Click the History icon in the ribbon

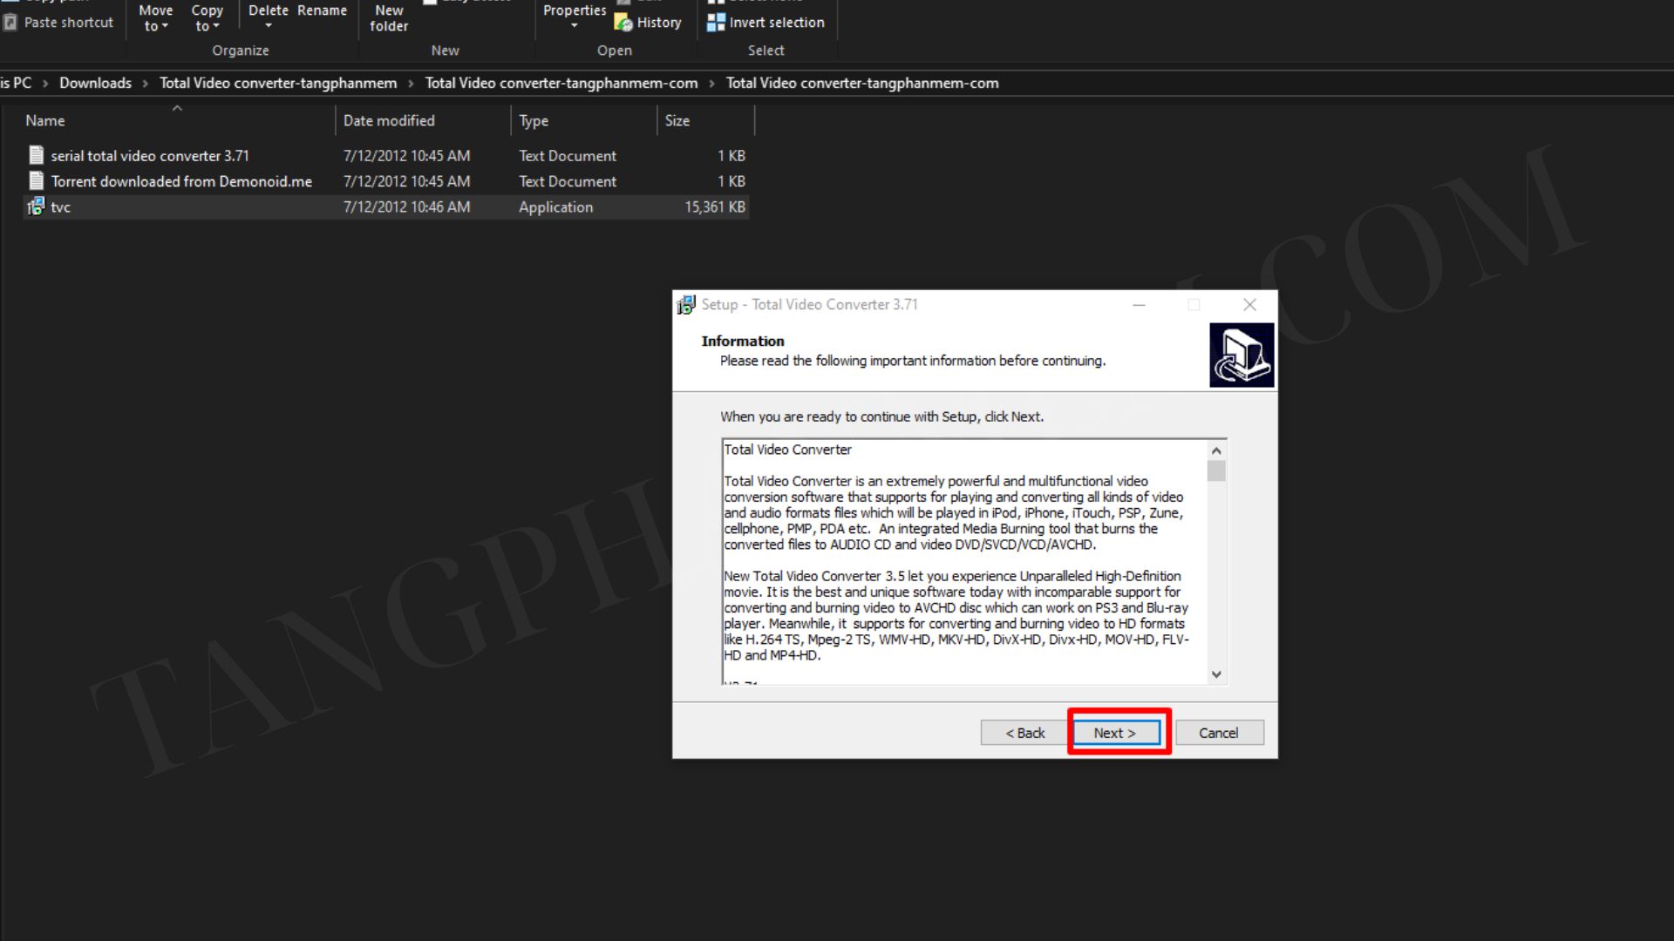(x=623, y=23)
